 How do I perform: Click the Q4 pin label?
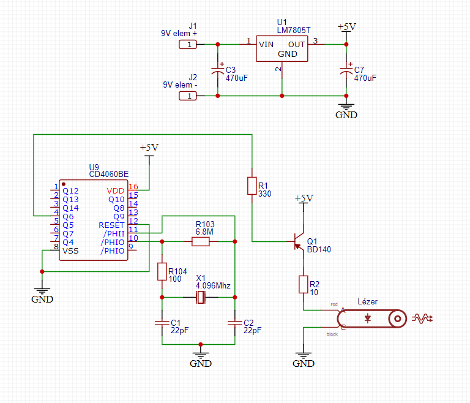click(68, 242)
